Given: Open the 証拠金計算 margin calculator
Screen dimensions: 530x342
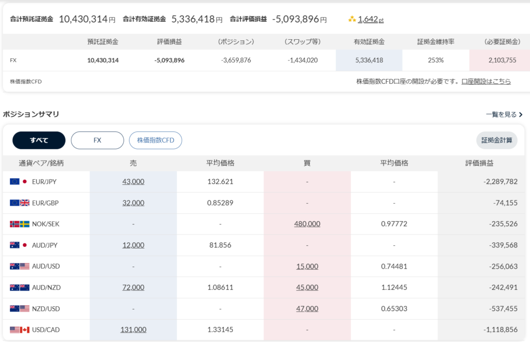Looking at the screenshot, I should 496,140.
